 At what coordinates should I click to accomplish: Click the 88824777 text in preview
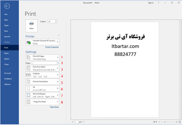pos(125,54)
